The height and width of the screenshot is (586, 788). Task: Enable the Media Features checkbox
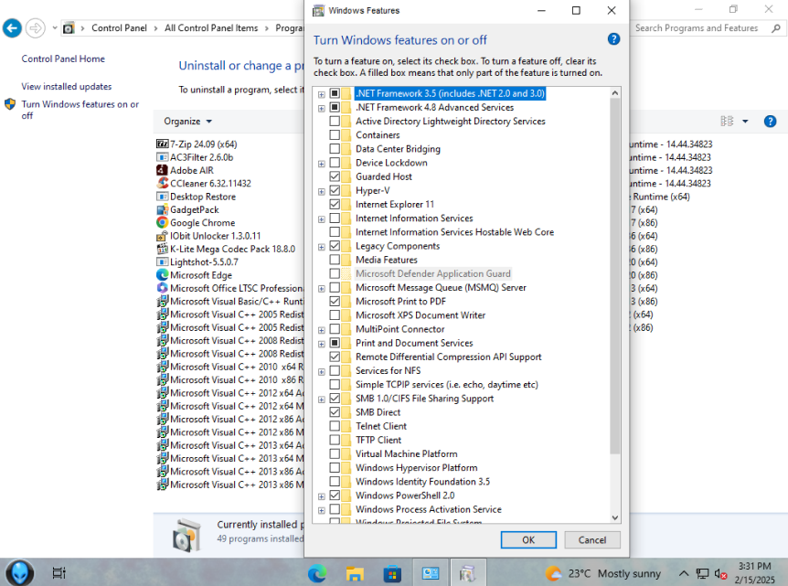pos(335,260)
